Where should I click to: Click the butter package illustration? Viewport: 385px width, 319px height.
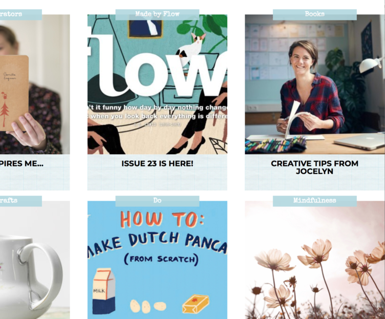pyautogui.click(x=196, y=304)
